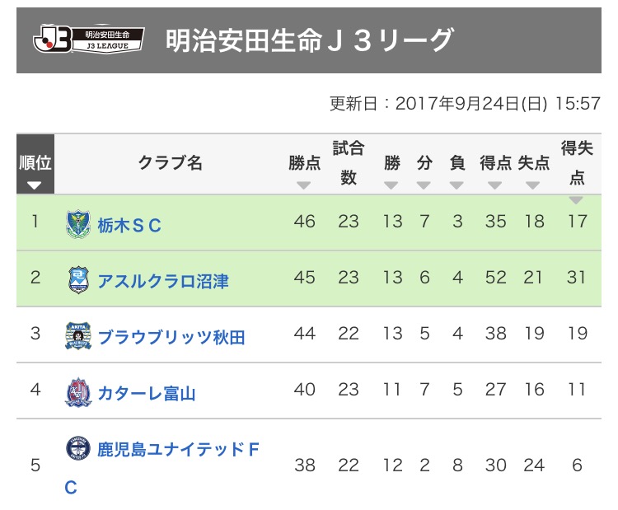Open ブラウブリッツ秋田 team link
The image size is (618, 510).
coord(171,337)
